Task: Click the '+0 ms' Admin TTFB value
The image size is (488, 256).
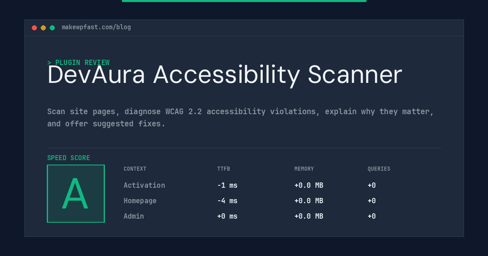Action: click(227, 216)
